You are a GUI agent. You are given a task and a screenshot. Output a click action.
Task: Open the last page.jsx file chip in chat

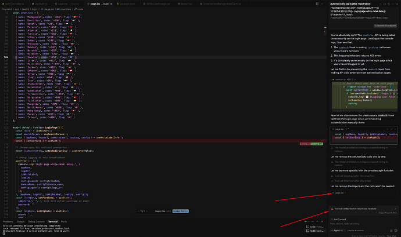pos(339,193)
